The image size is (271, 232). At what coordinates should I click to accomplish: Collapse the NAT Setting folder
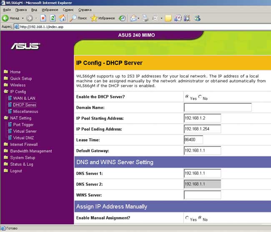[x=6, y=118]
